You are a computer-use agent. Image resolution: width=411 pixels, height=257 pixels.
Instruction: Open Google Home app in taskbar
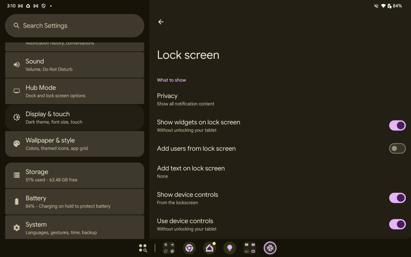[x=209, y=248]
